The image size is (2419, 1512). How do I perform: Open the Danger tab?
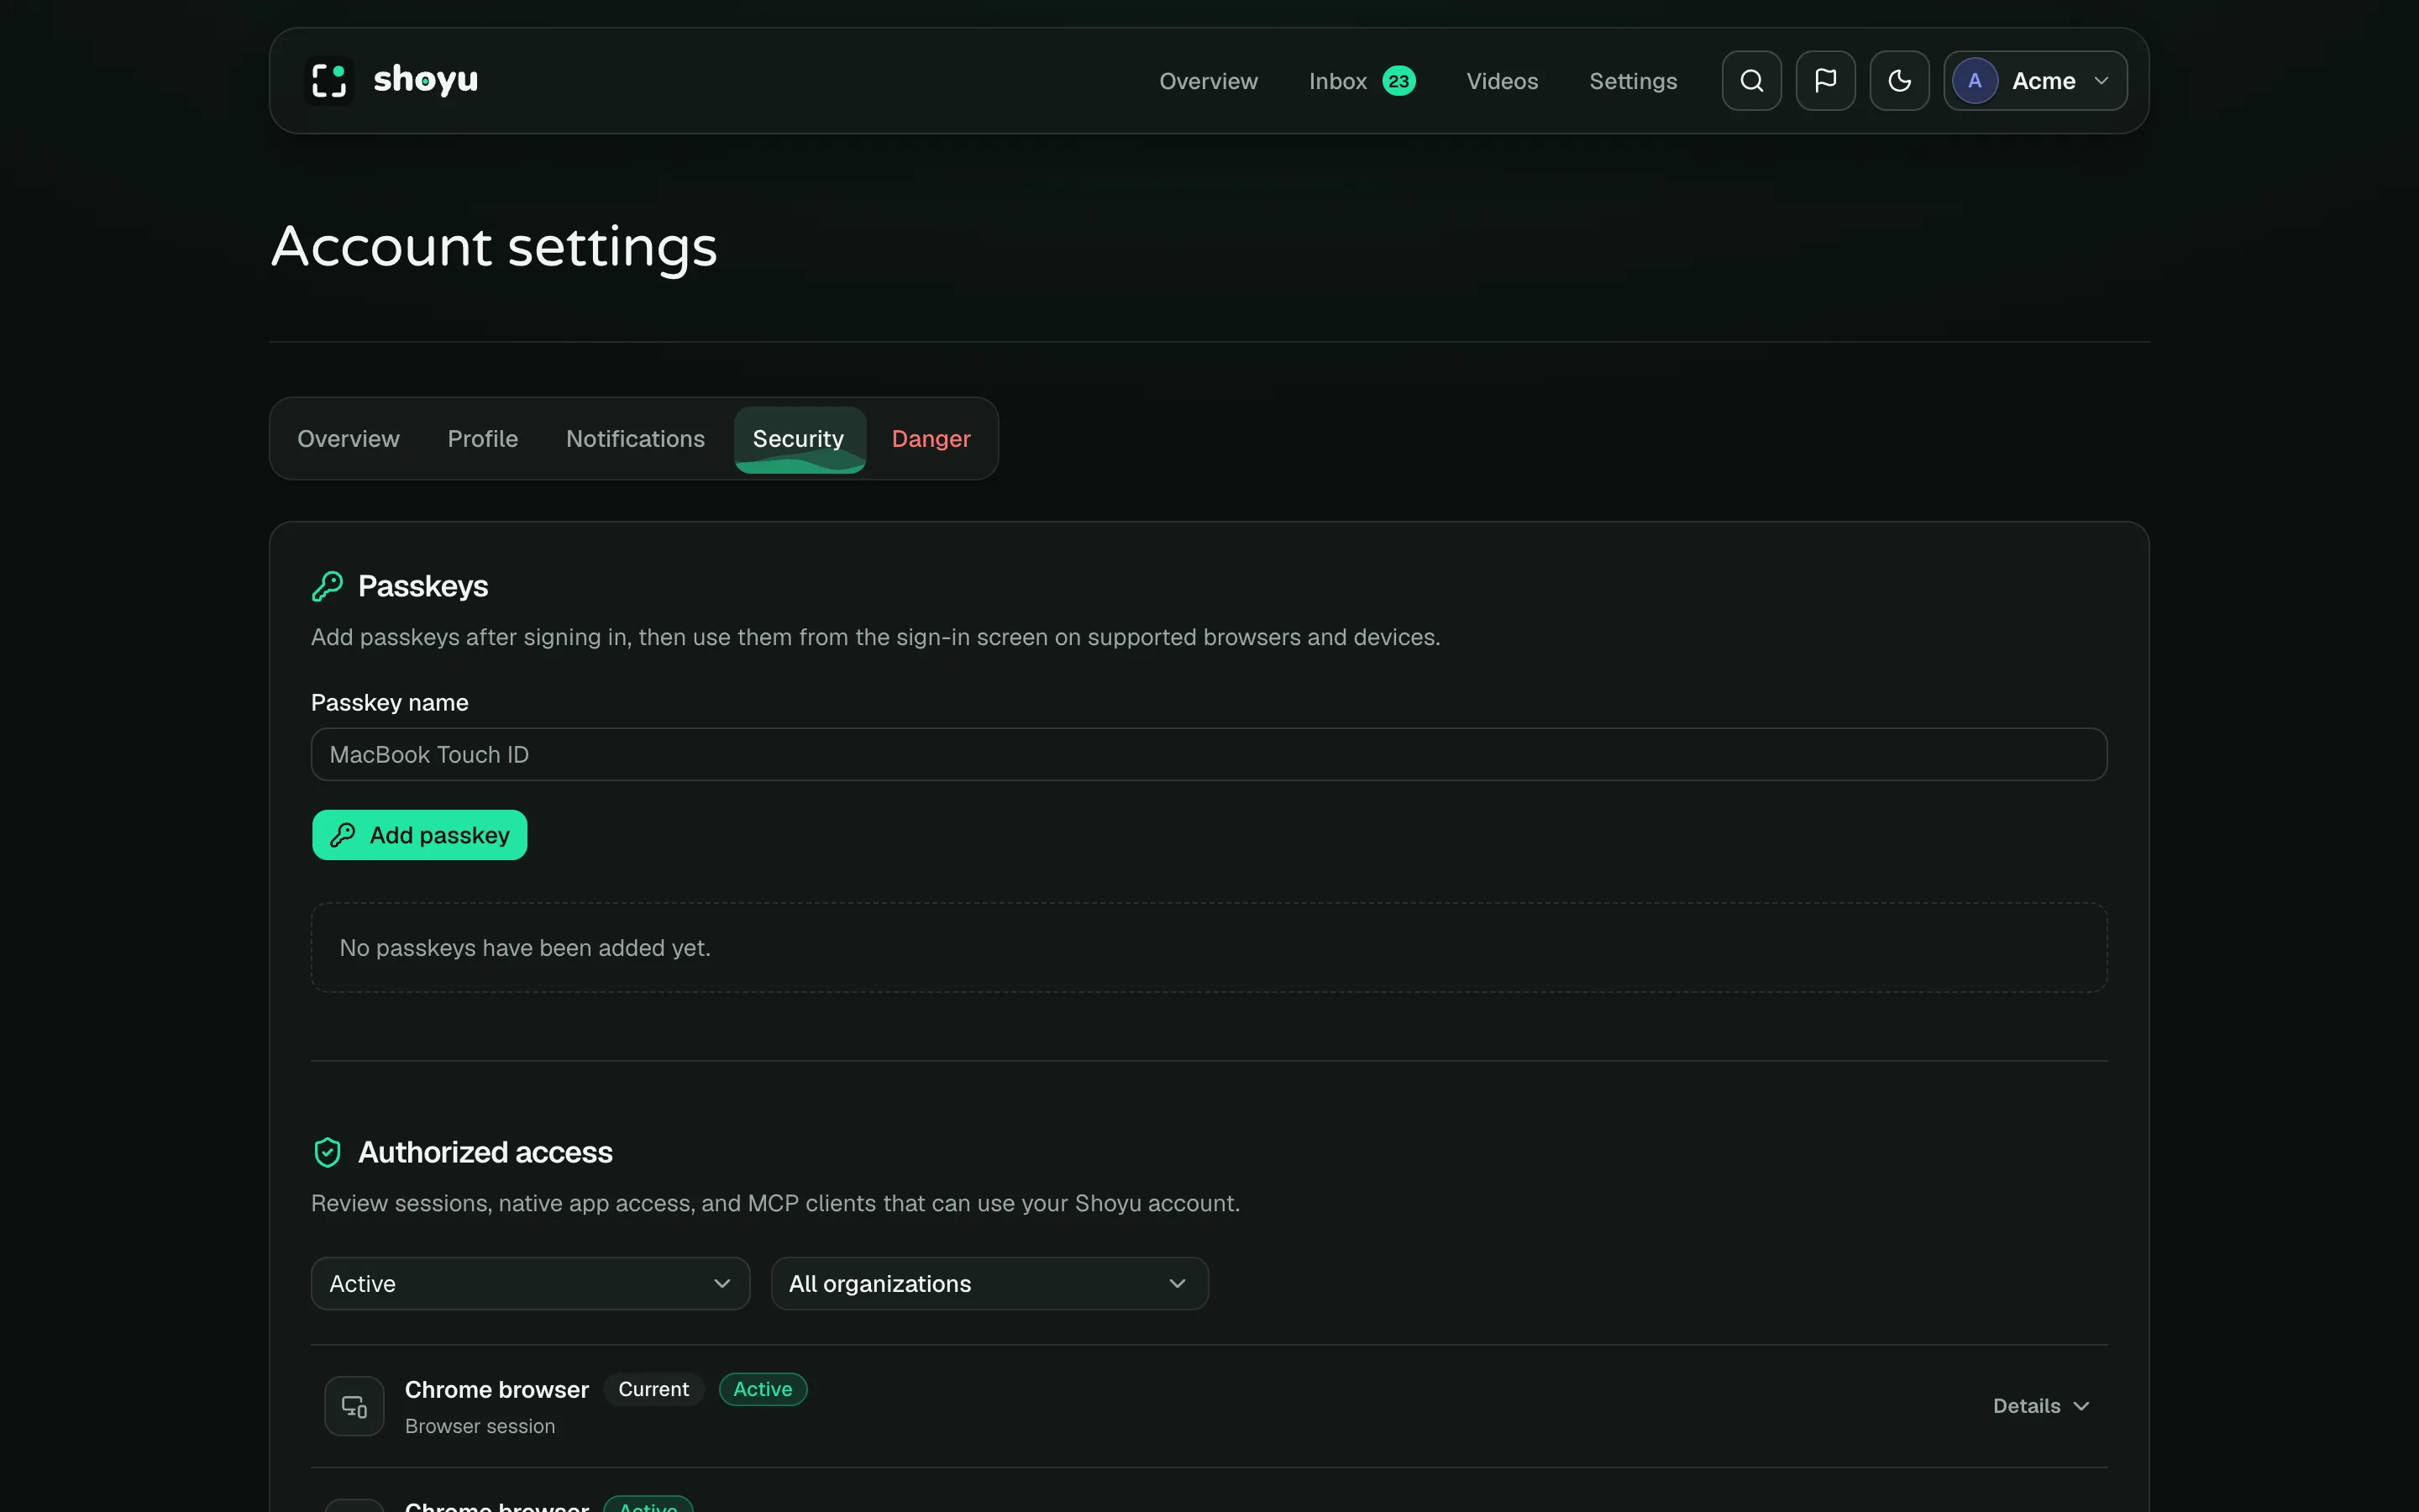coord(931,439)
